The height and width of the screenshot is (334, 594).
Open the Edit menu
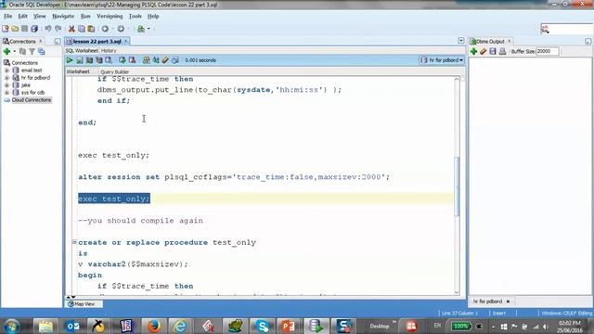click(x=22, y=17)
